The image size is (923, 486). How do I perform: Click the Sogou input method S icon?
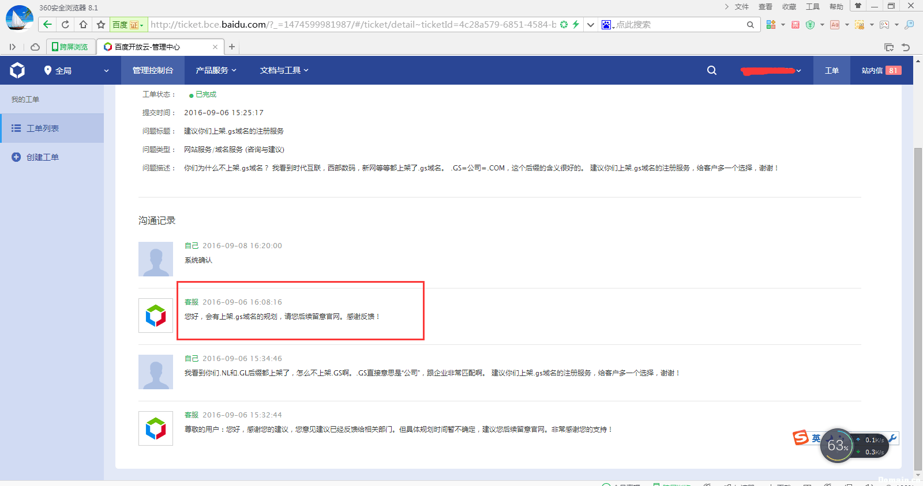(x=801, y=438)
